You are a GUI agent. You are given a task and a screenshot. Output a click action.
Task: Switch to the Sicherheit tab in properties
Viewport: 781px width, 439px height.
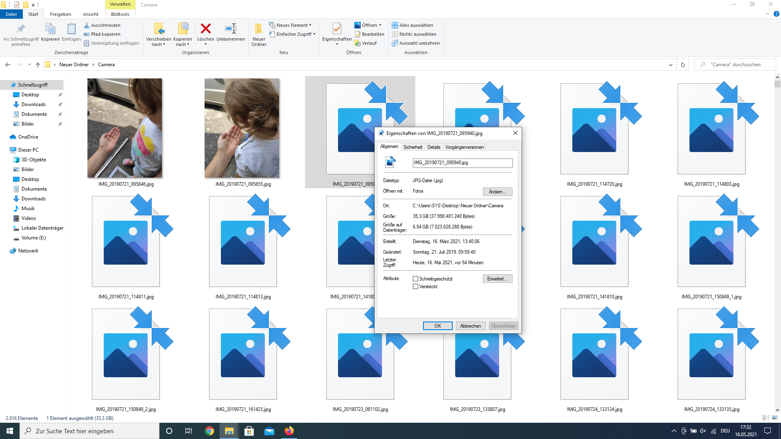point(413,147)
